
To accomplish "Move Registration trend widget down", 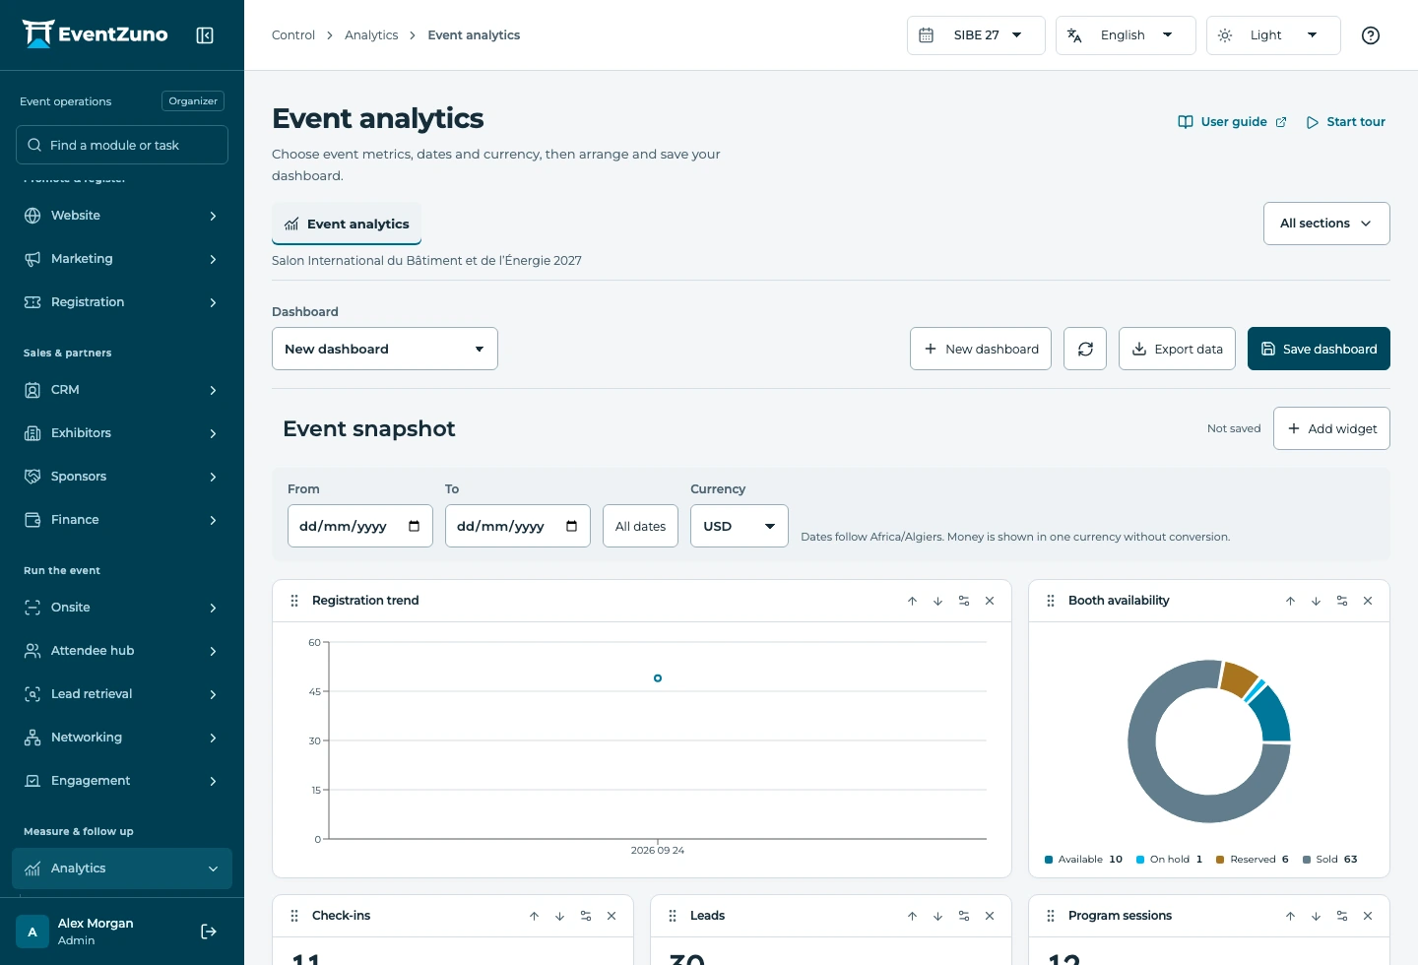I will click(937, 601).
